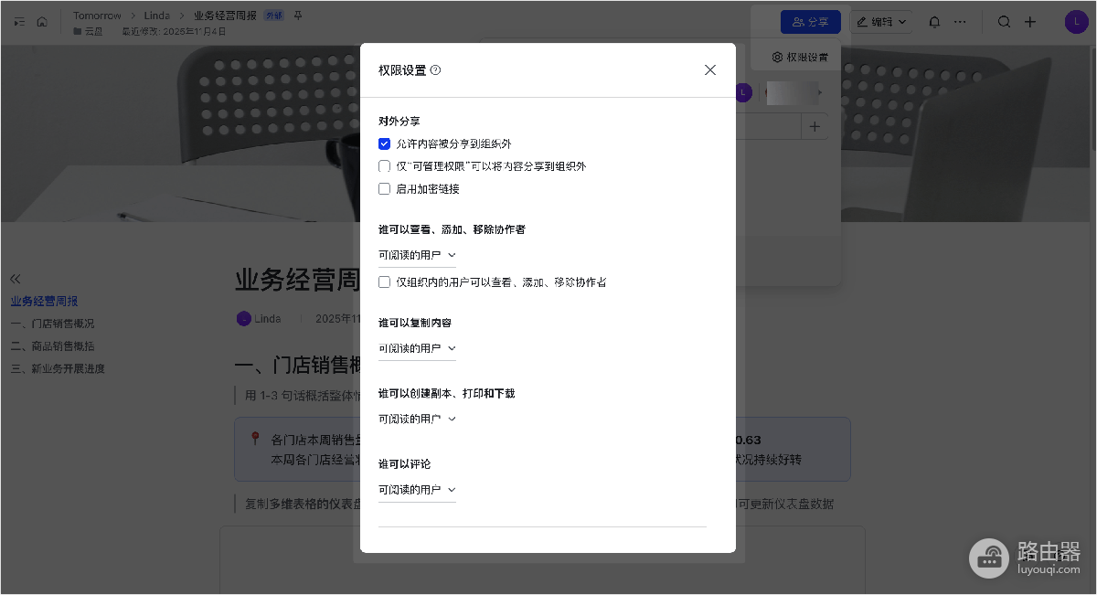This screenshot has height=595, width=1097.
Task: Click the pin icon next to 外部 tag
Action: tap(298, 16)
